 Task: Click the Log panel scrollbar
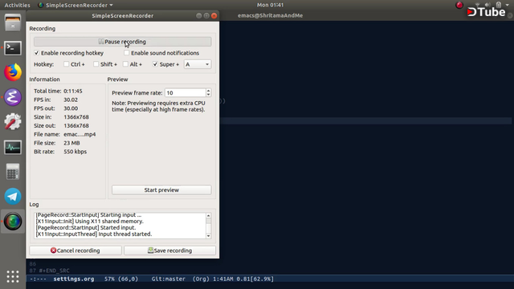pyautogui.click(x=209, y=226)
